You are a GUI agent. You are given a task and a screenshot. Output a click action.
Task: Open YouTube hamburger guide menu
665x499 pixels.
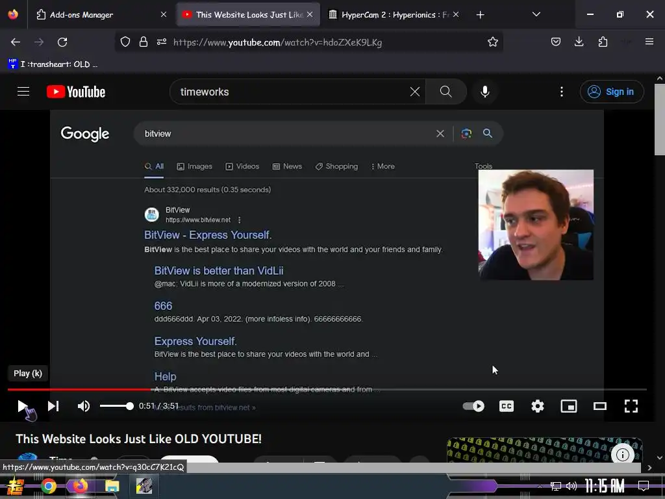coord(23,92)
